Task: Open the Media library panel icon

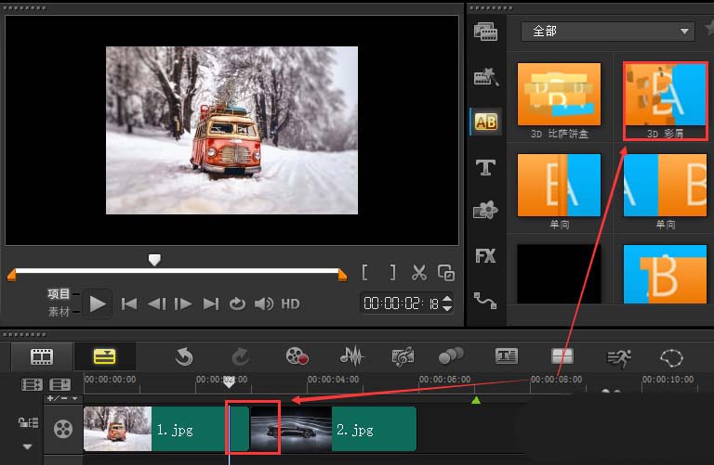Action: pyautogui.click(x=485, y=32)
